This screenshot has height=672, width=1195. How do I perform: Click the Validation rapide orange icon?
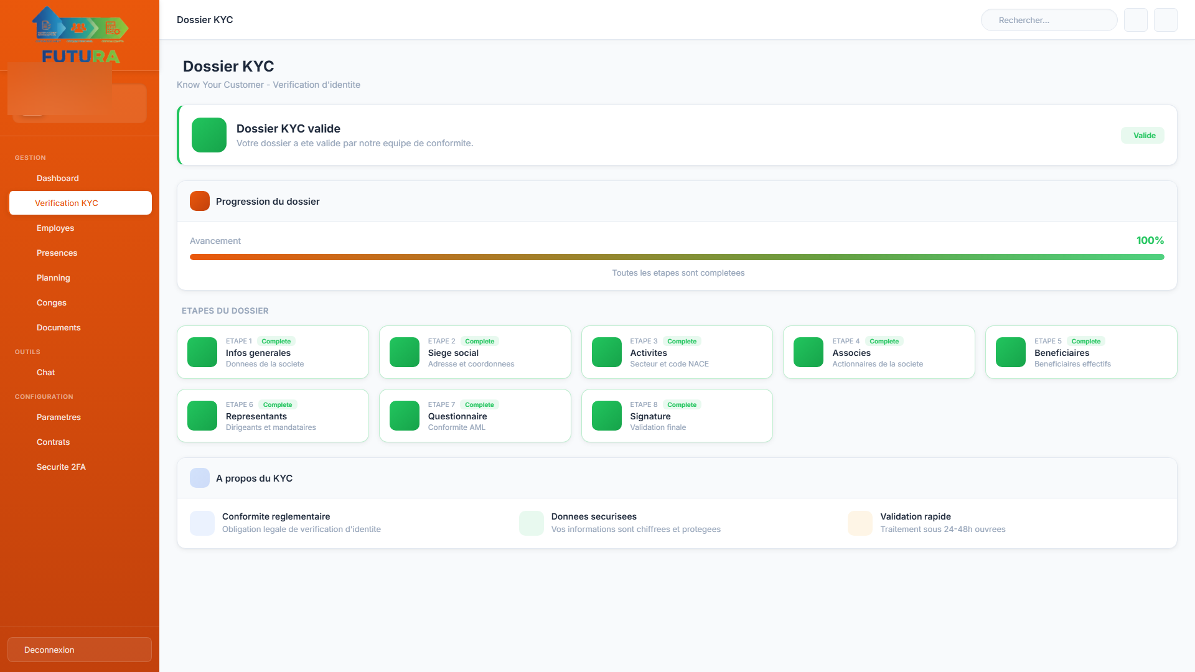(x=860, y=523)
